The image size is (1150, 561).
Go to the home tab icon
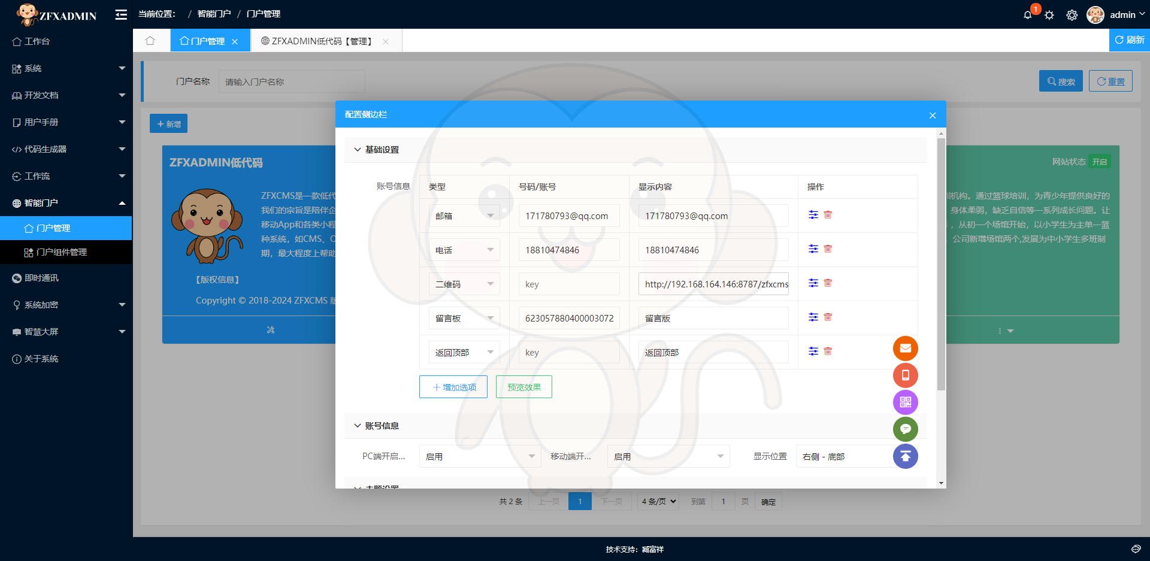coord(150,41)
